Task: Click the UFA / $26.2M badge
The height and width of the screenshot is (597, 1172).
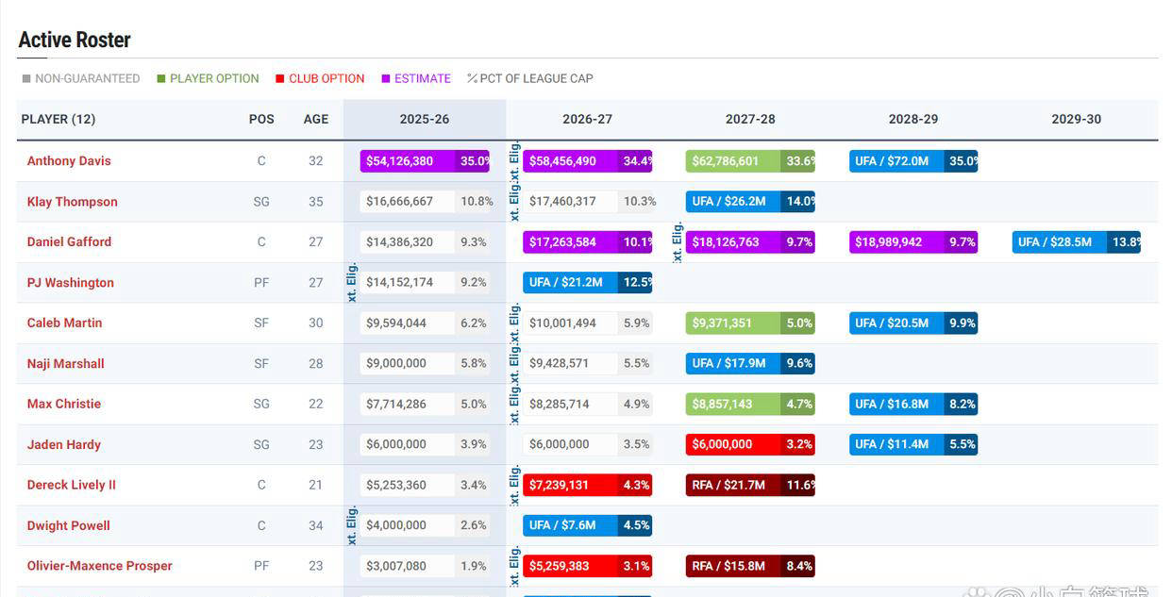Action: (750, 202)
